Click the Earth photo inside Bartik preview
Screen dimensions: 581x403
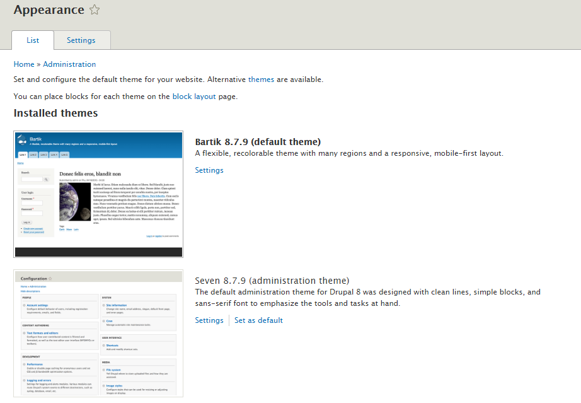[75, 202]
